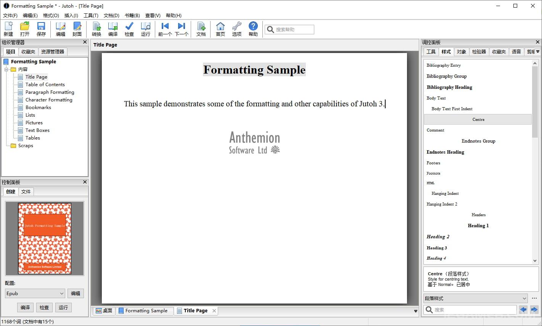542x326 pixels.
Task: Close the 控制面板 panel
Action: click(85, 182)
